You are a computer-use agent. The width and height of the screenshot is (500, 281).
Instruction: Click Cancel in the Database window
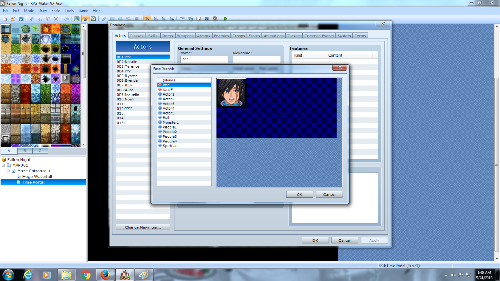[x=345, y=240]
